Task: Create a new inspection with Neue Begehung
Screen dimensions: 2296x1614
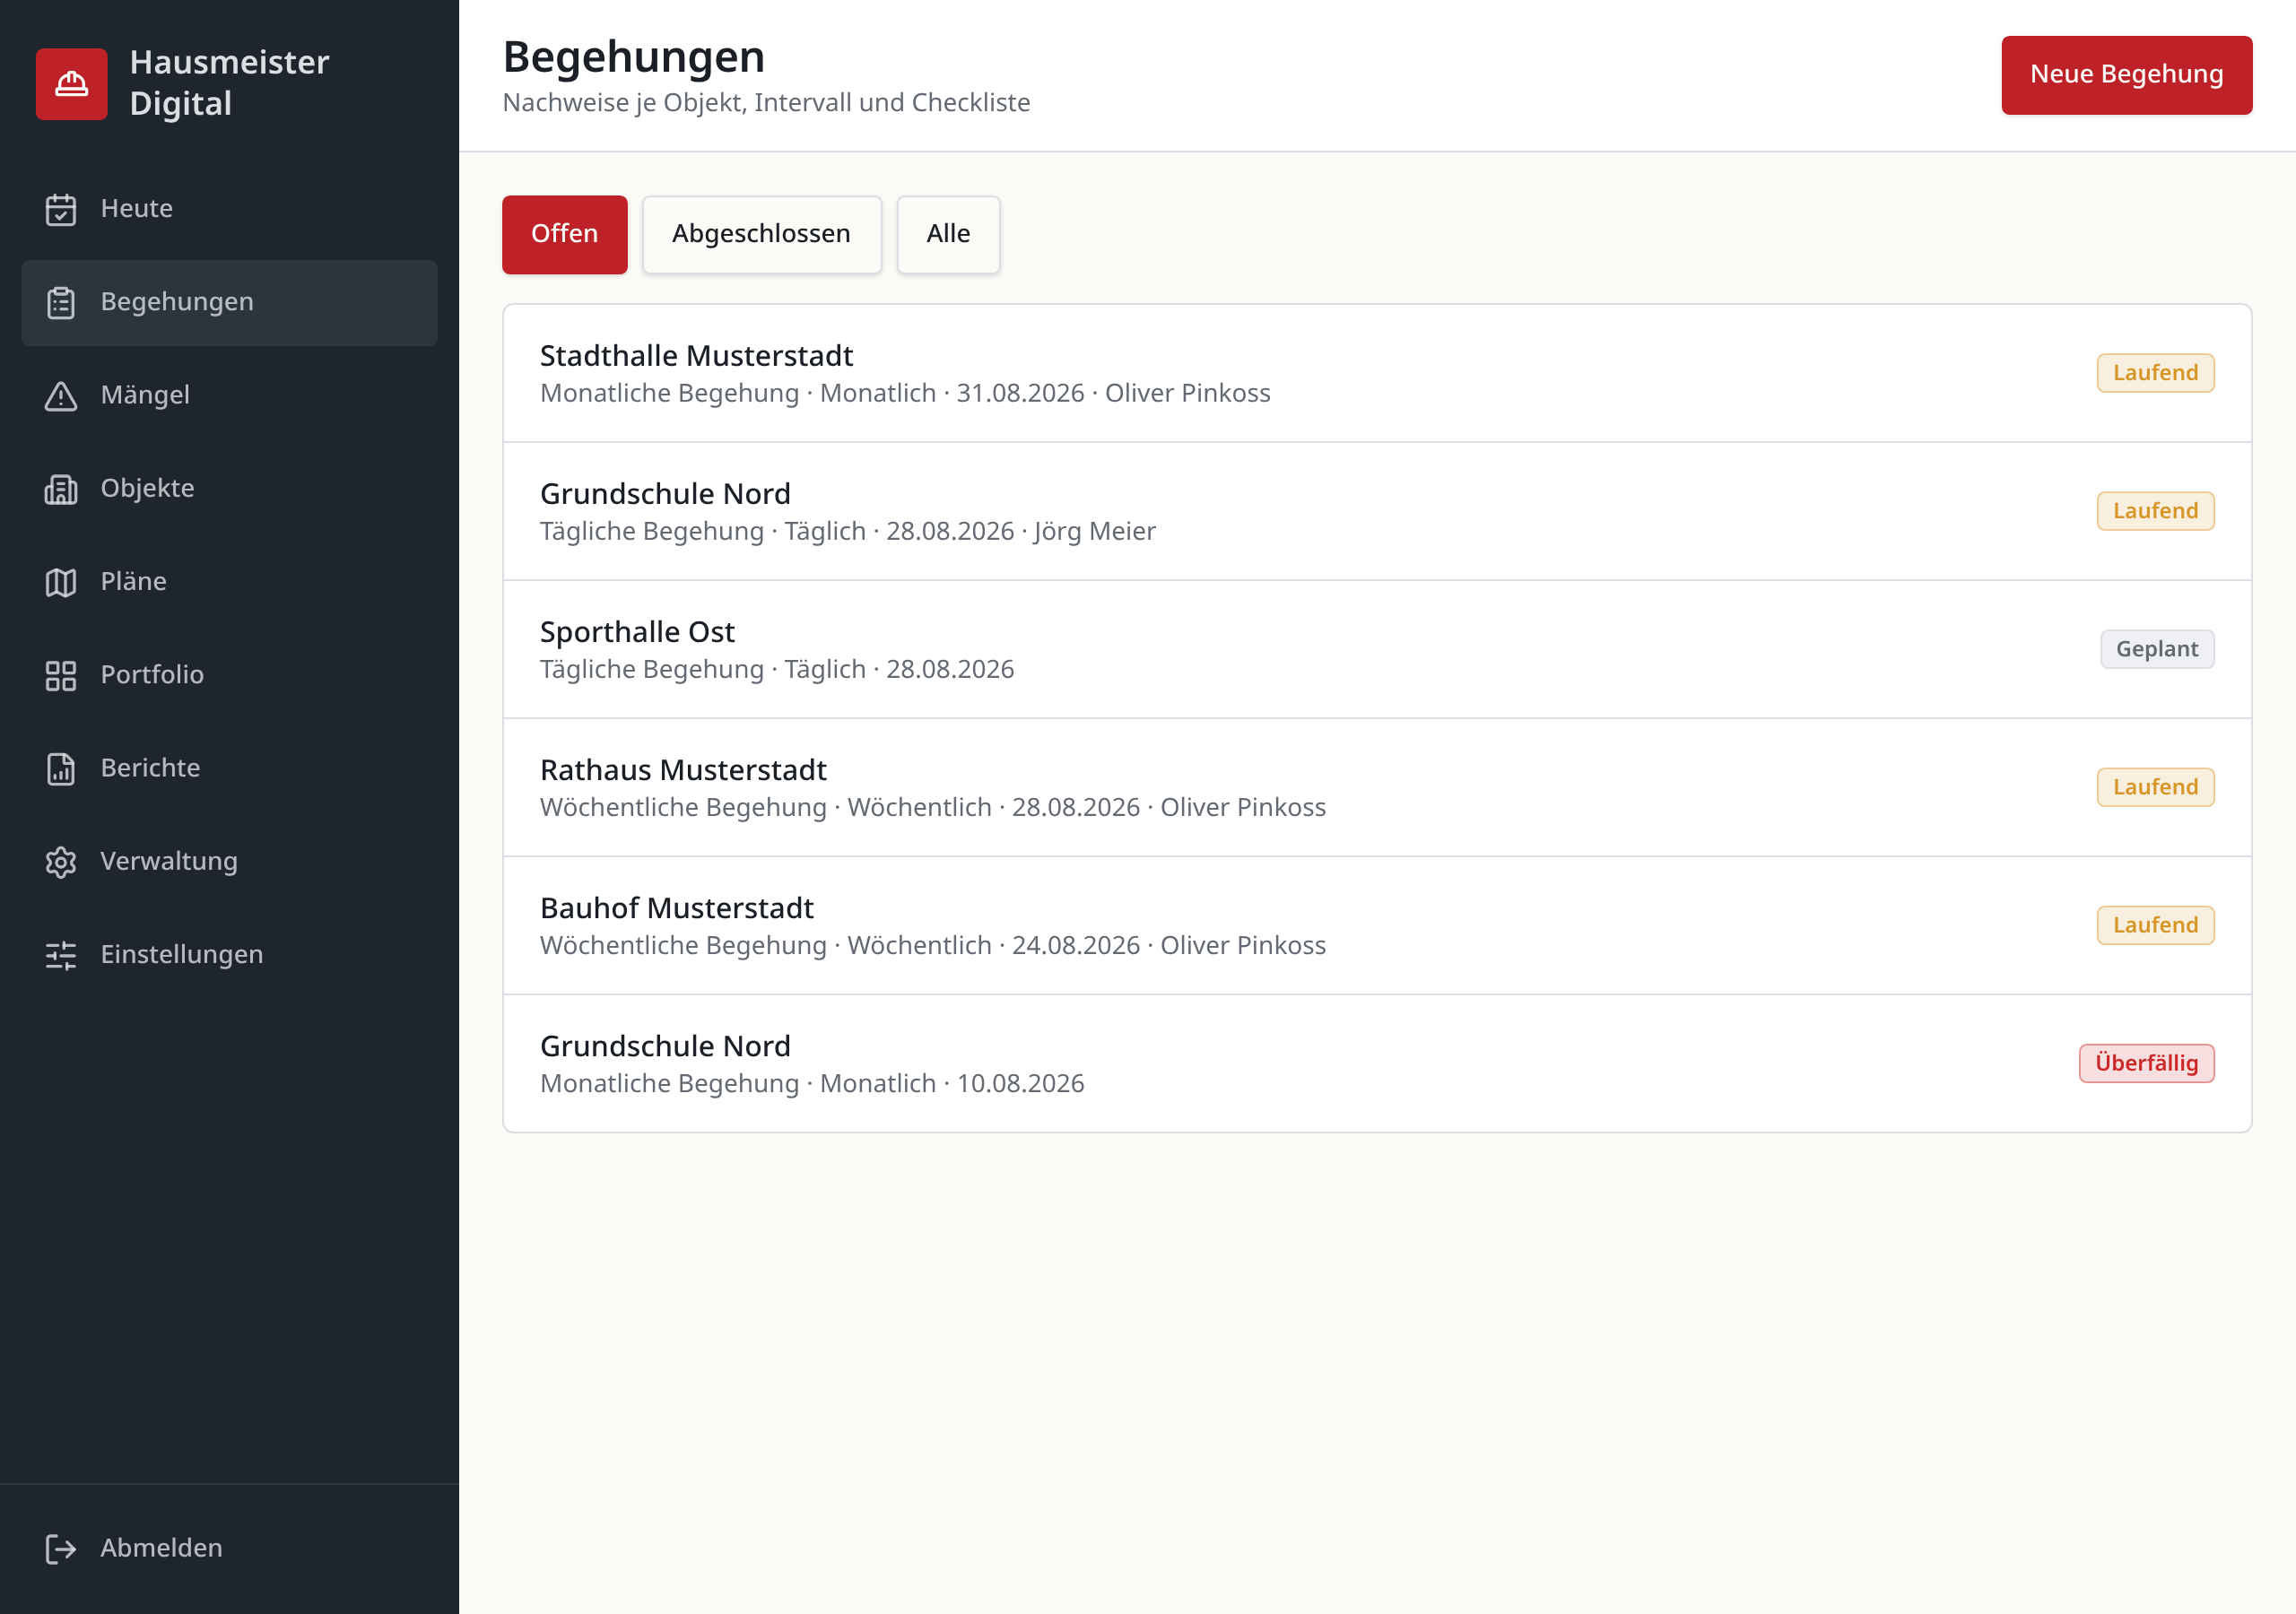Action: [x=2126, y=75]
